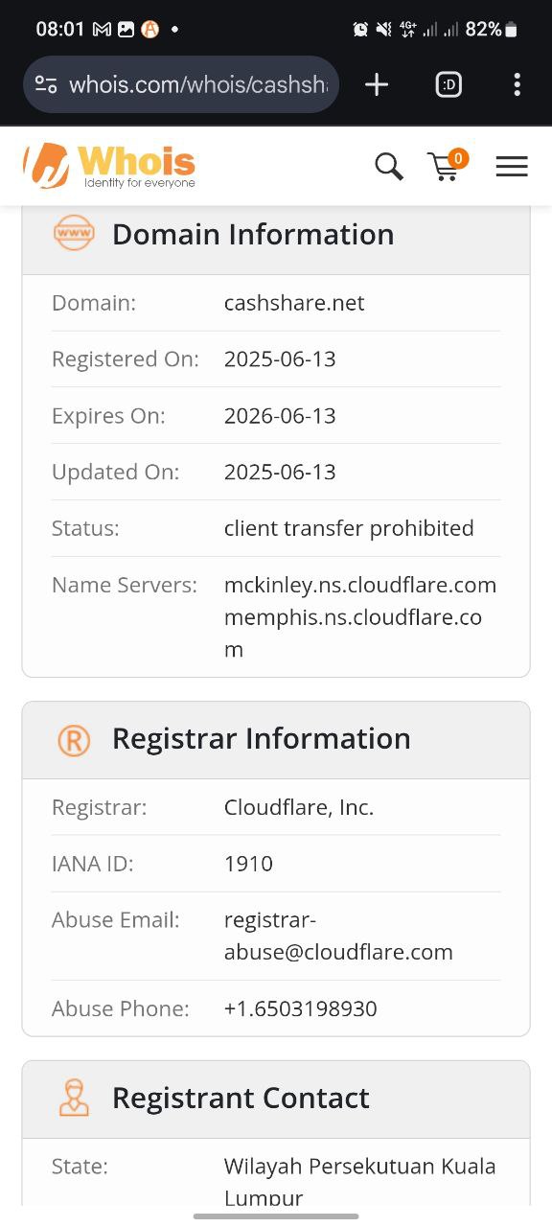Open the hamburger navigation menu

tap(512, 167)
